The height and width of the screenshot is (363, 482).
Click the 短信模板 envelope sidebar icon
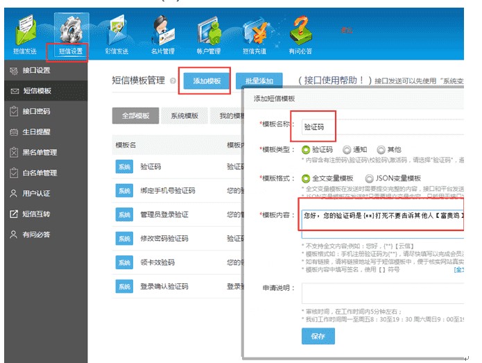tap(15, 91)
